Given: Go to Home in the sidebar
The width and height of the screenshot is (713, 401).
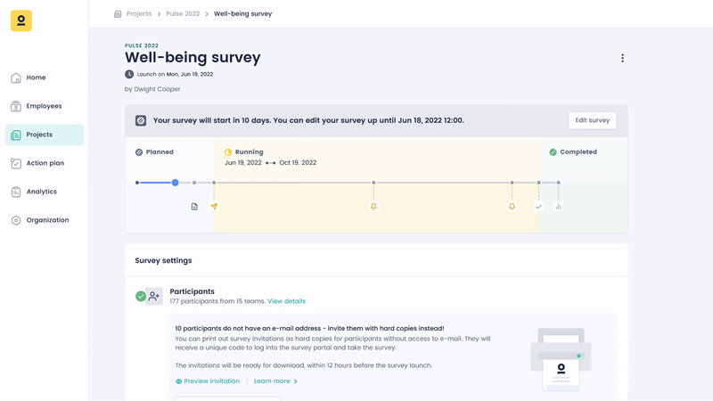Looking at the screenshot, I should (x=36, y=78).
